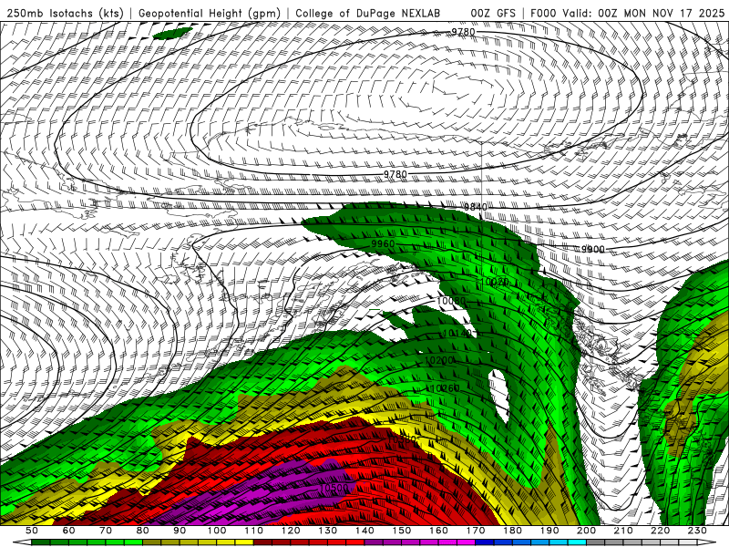The width and height of the screenshot is (729, 547).
Task: Click the 9900 contour height label
Action: coord(593,249)
